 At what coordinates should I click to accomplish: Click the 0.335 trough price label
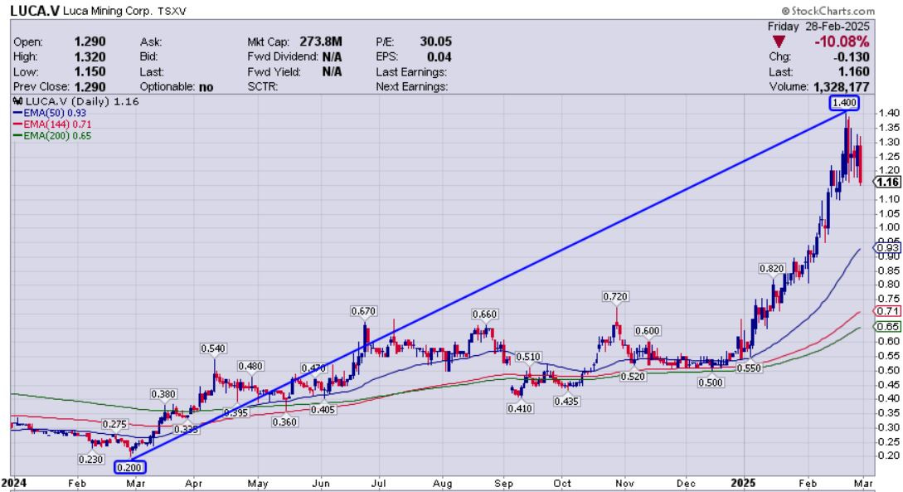tap(186, 429)
